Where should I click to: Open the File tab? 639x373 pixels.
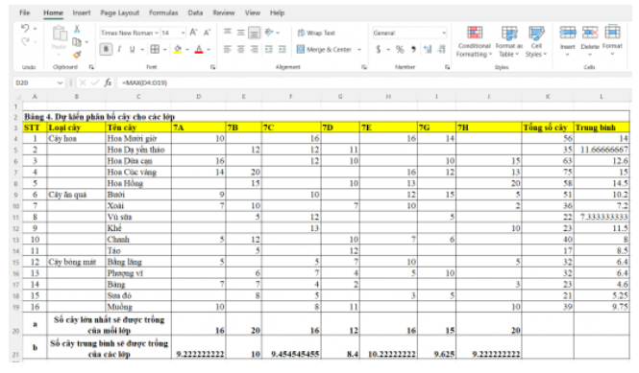point(24,12)
